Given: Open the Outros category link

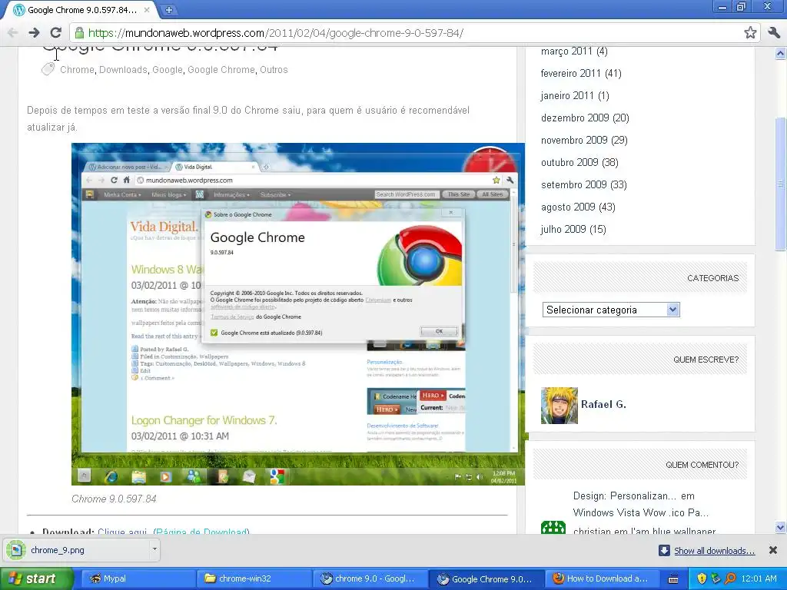Looking at the screenshot, I should coord(274,70).
